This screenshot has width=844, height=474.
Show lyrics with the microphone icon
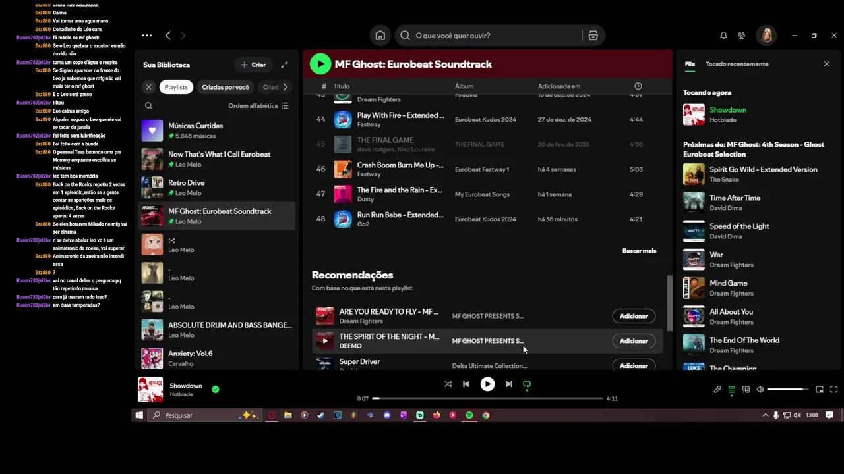click(717, 390)
